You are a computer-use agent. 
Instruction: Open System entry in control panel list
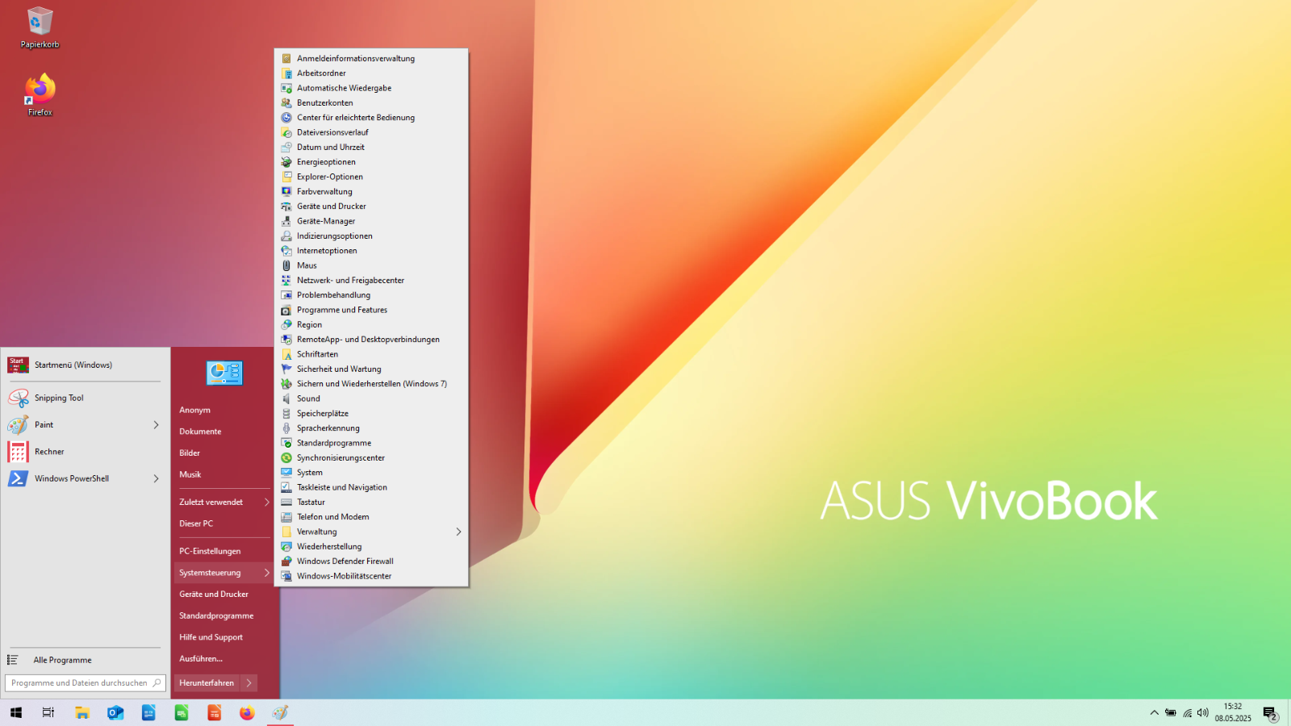click(x=371, y=473)
